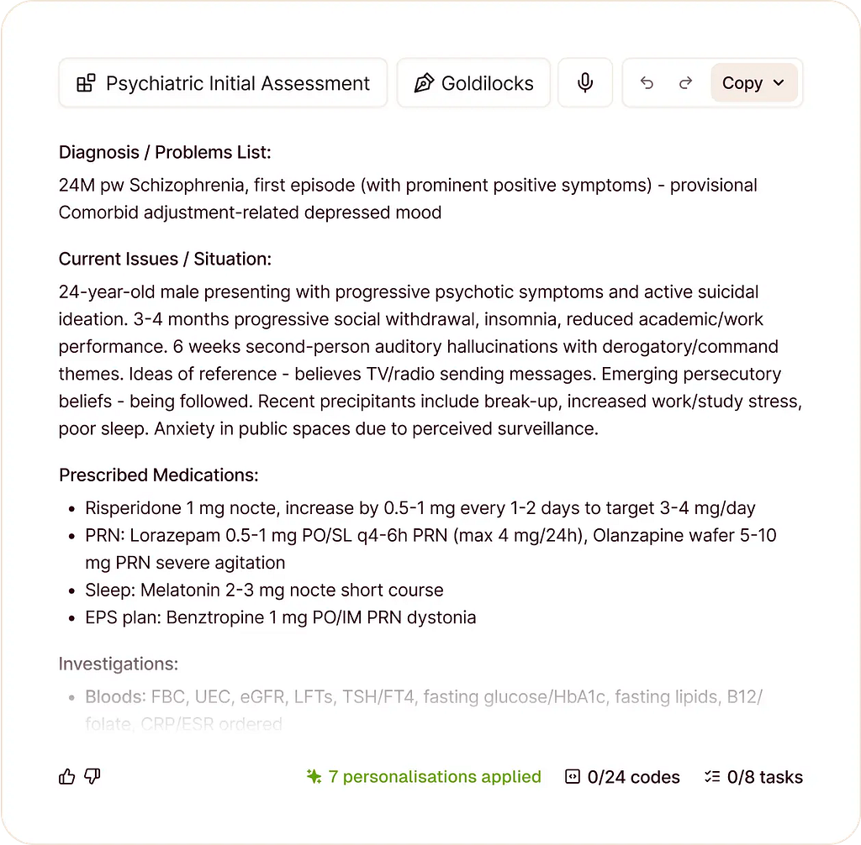The image size is (861, 845).
Task: Give the note a thumbs down
Action: point(92,777)
